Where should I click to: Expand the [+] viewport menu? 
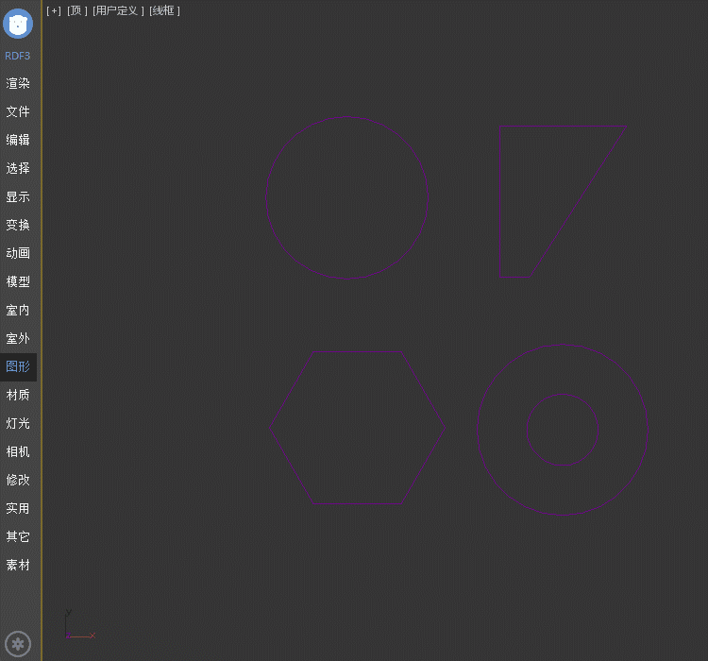pyautogui.click(x=54, y=10)
